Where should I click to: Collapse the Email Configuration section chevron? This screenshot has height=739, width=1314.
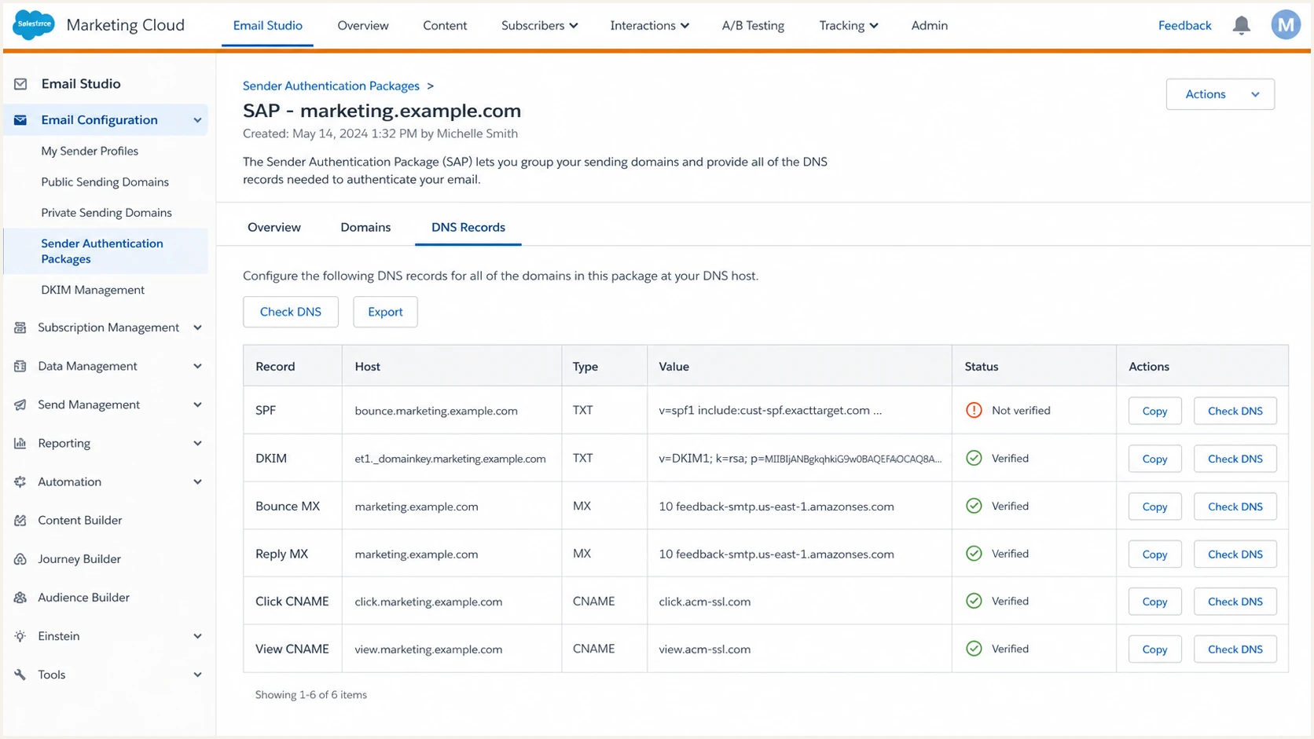pyautogui.click(x=197, y=120)
